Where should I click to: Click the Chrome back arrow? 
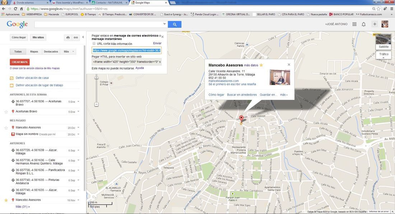(x=4, y=9)
